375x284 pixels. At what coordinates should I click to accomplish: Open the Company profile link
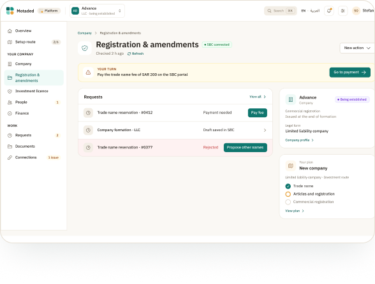click(299, 140)
